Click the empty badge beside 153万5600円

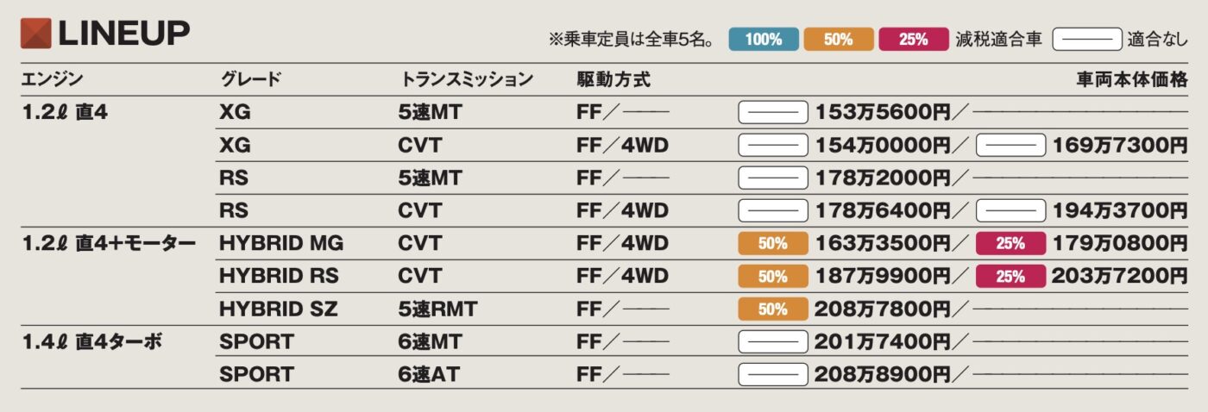773,112
